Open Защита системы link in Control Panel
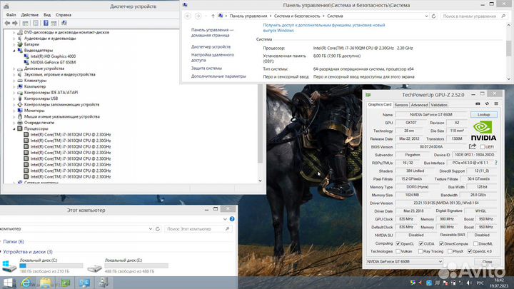Screen dimensions: 514x289 pos(206,69)
